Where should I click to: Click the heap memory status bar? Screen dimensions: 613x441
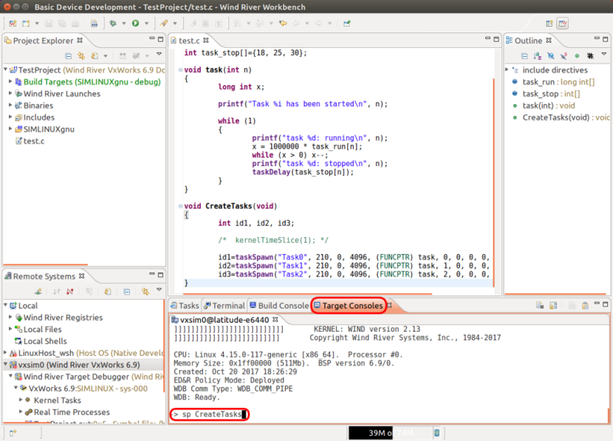click(391, 433)
